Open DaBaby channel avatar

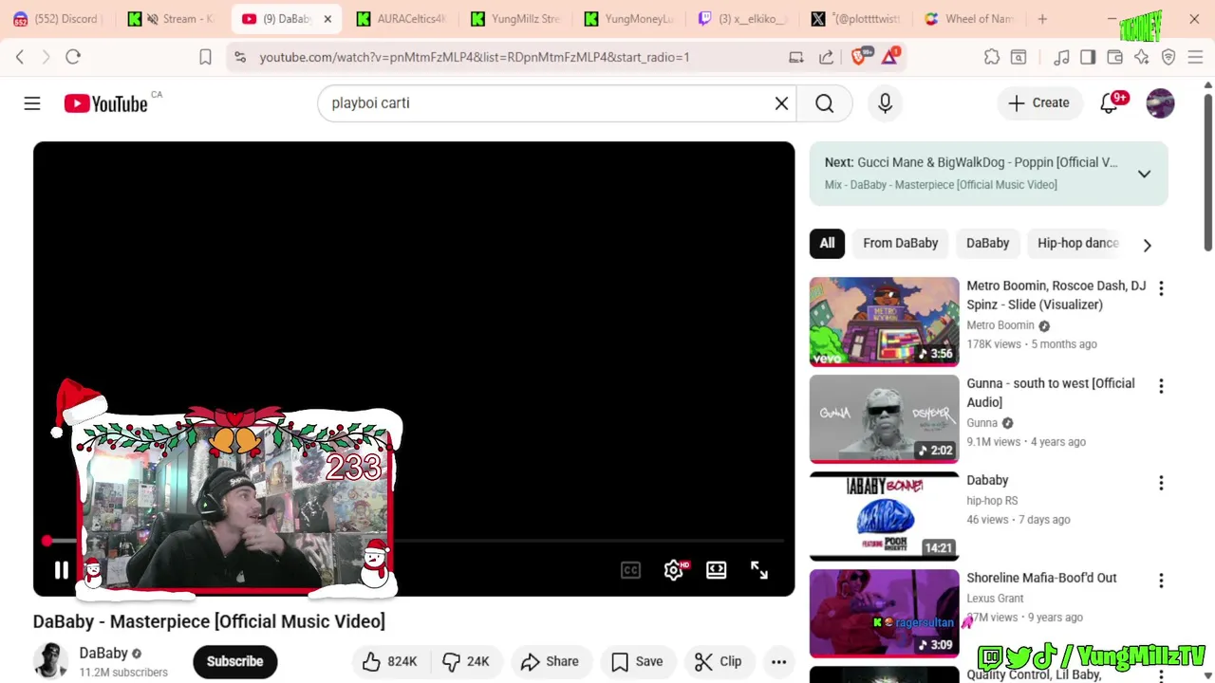click(x=51, y=661)
